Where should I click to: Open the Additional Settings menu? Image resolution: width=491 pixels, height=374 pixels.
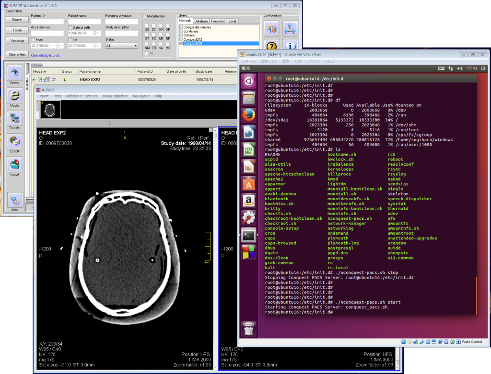(82, 96)
